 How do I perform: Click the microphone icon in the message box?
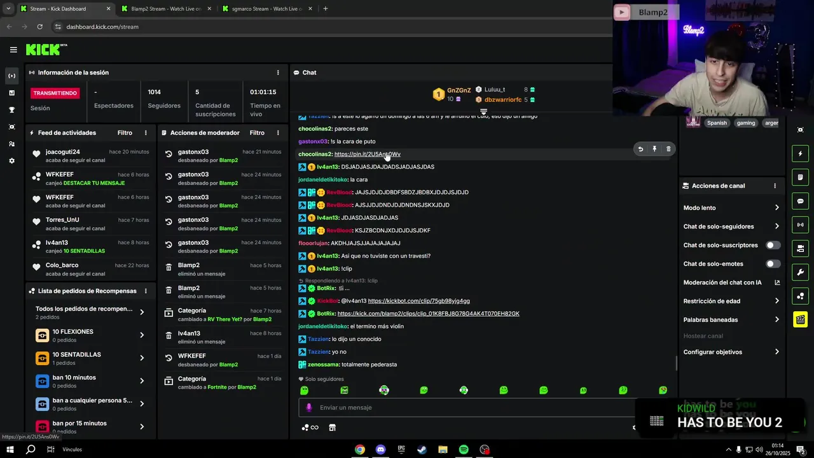309,408
